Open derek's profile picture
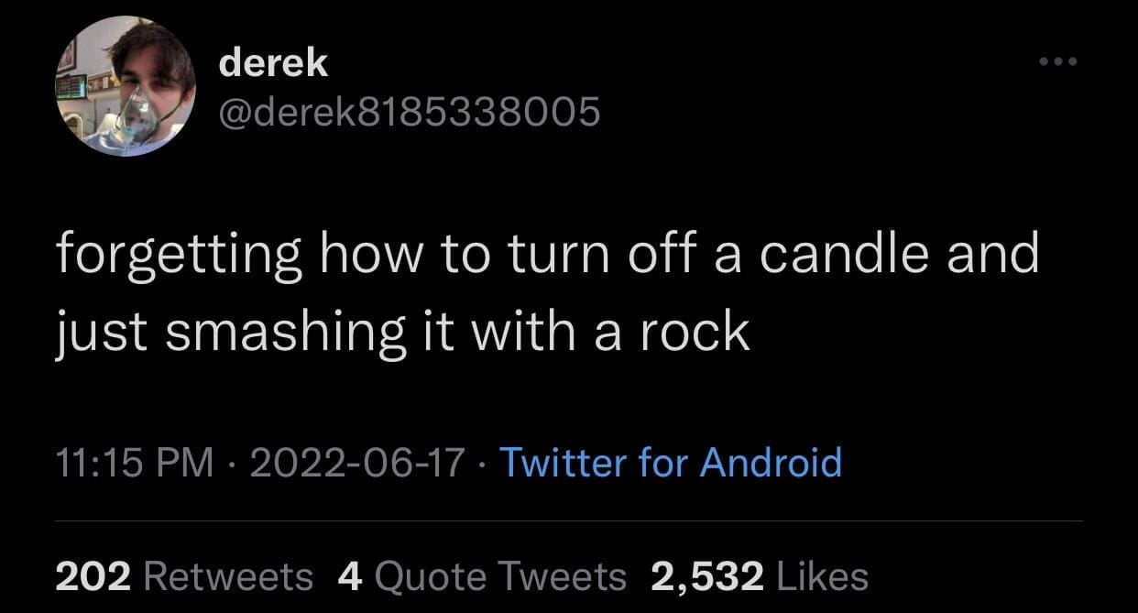Screen dimensions: 1138x613 pos(126,87)
